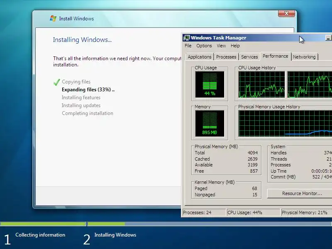The height and width of the screenshot is (249, 332).
Task: Switch to the Applications tab
Action: [200, 57]
